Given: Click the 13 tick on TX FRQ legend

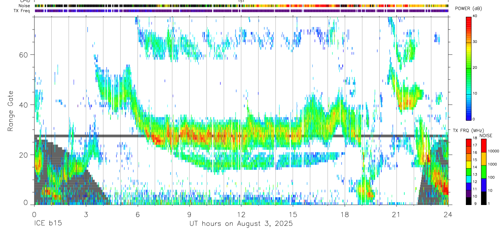Looking at the screenshot, I should click(475, 175).
